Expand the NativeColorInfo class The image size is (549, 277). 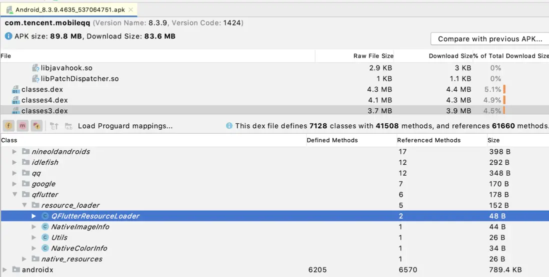(x=33, y=249)
